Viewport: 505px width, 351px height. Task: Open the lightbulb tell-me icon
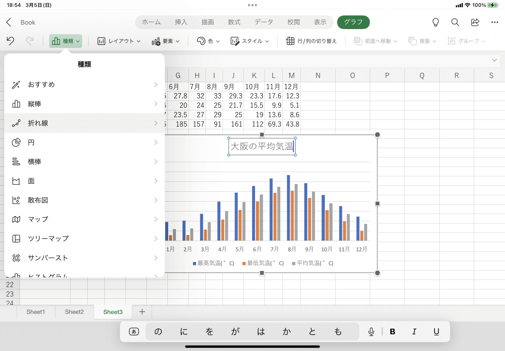tap(435, 22)
